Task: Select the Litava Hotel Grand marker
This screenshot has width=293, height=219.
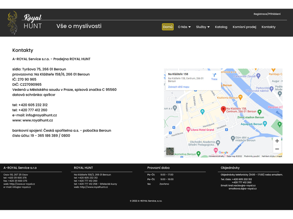Action: coord(188,129)
